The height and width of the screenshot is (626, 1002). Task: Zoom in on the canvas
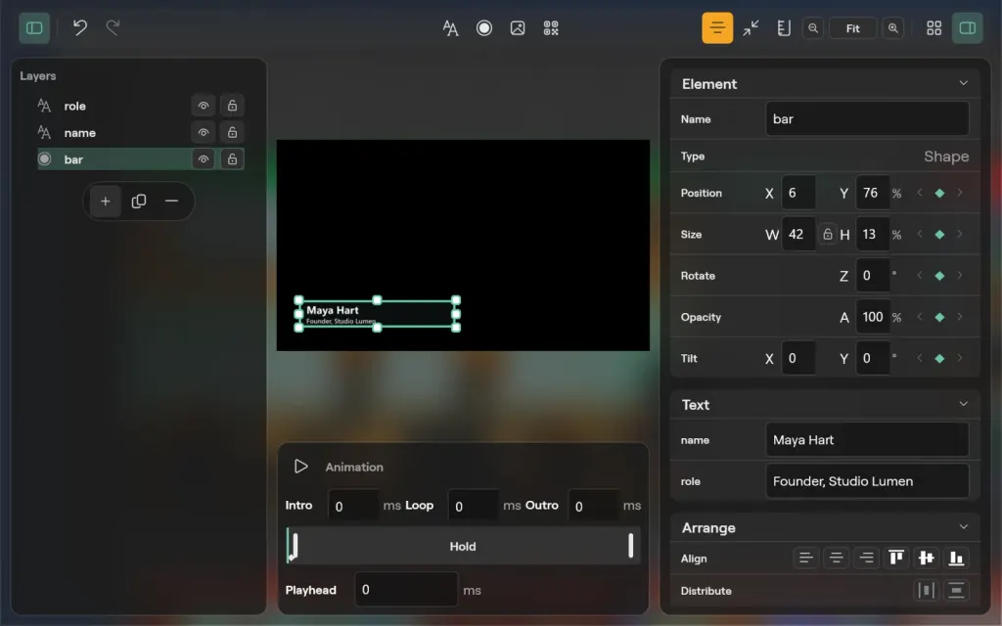pos(893,28)
